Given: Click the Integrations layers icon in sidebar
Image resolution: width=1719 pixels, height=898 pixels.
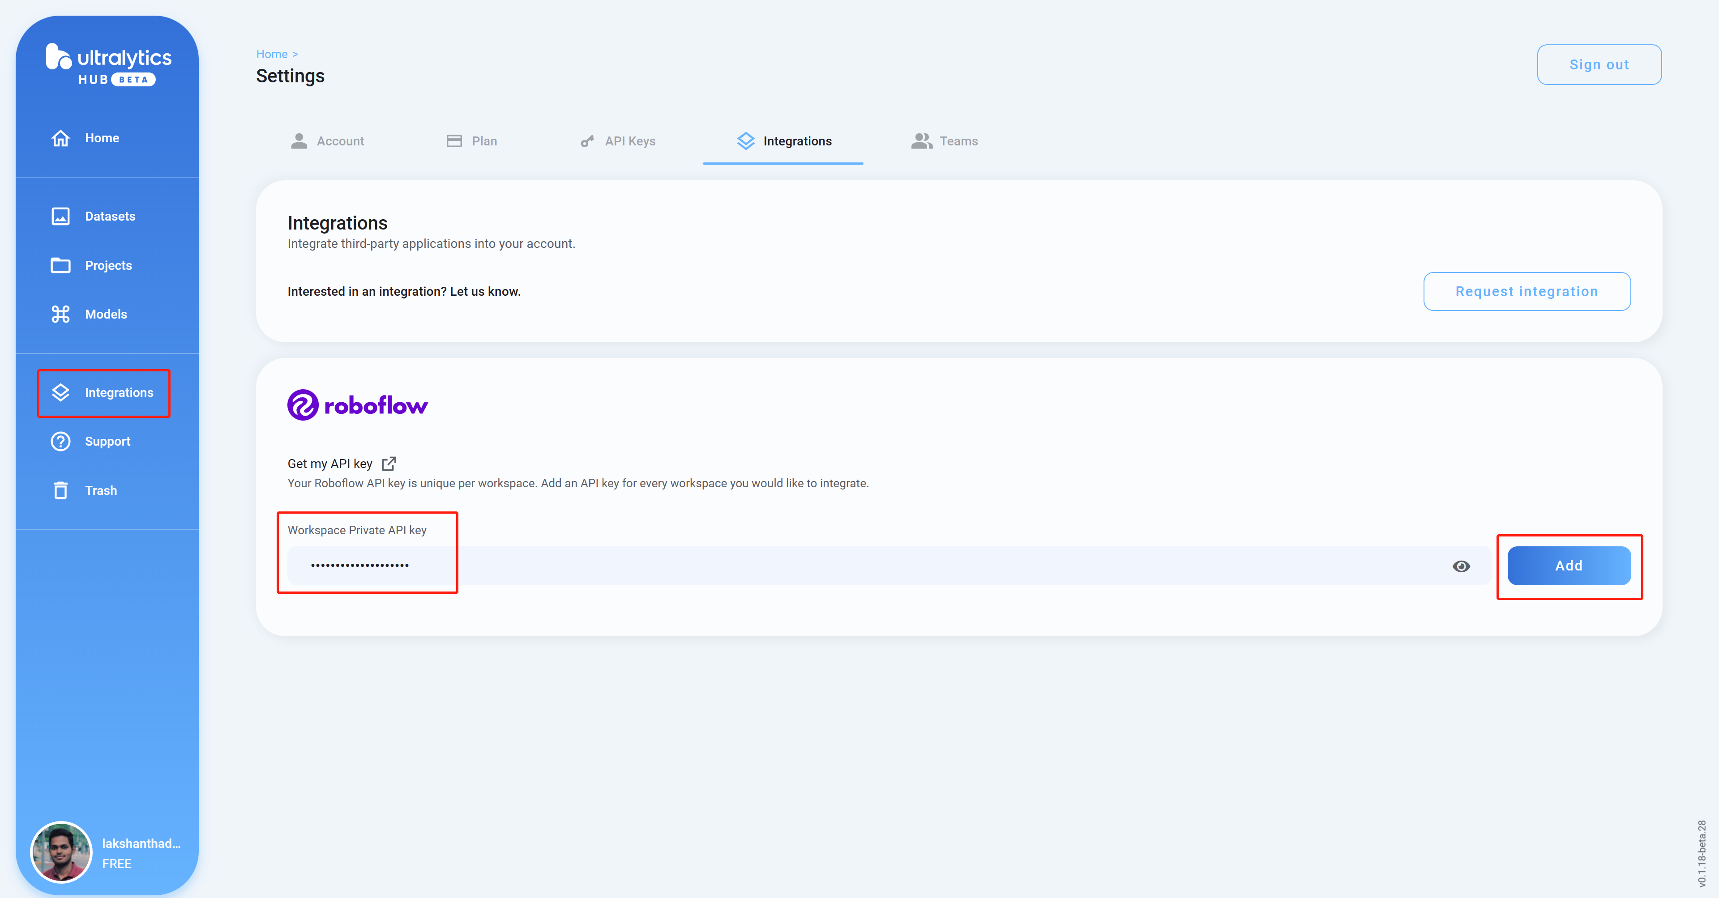Looking at the screenshot, I should pos(60,392).
